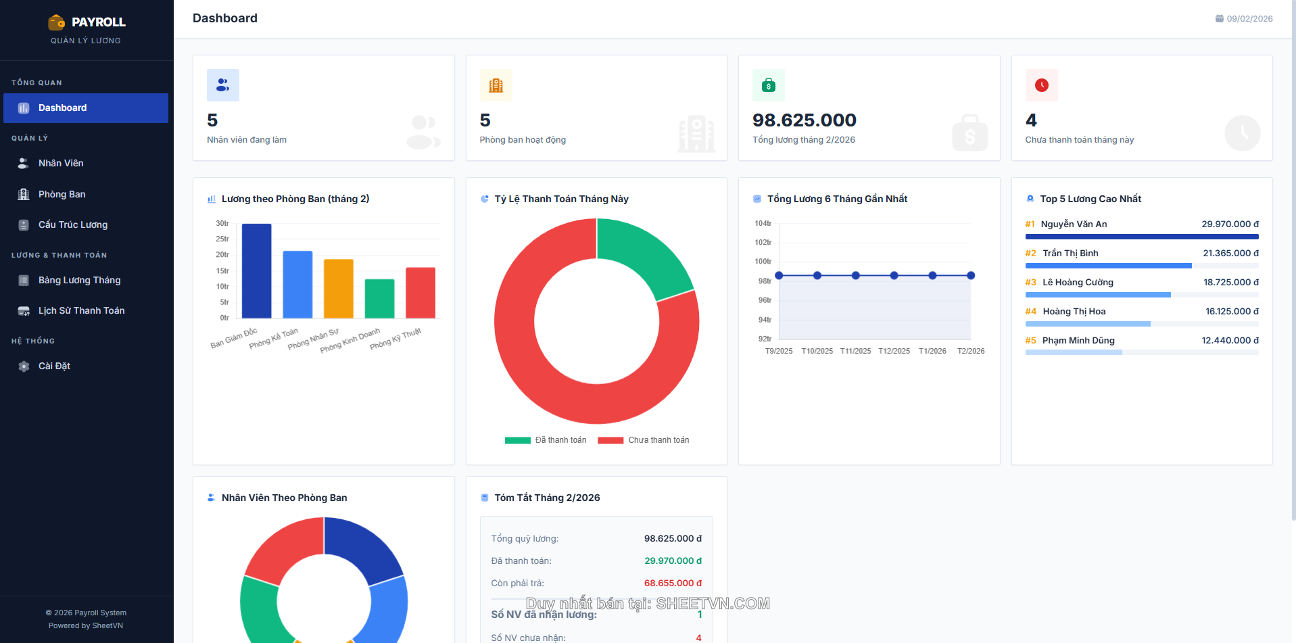Click the green salary briefcase icon
Image resolution: width=1296 pixels, height=643 pixels.
(x=768, y=85)
